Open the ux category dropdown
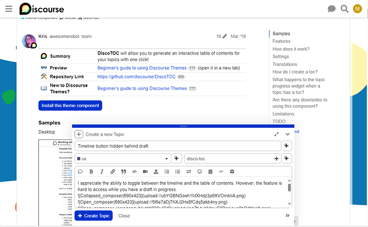 point(123,159)
